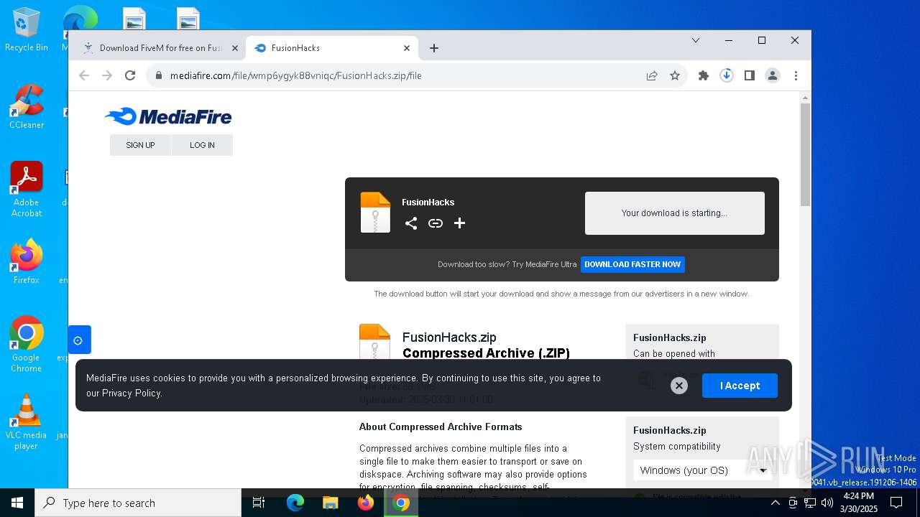This screenshot has width=920, height=517.
Task: Close the Download FiveM tab
Action: (x=234, y=48)
